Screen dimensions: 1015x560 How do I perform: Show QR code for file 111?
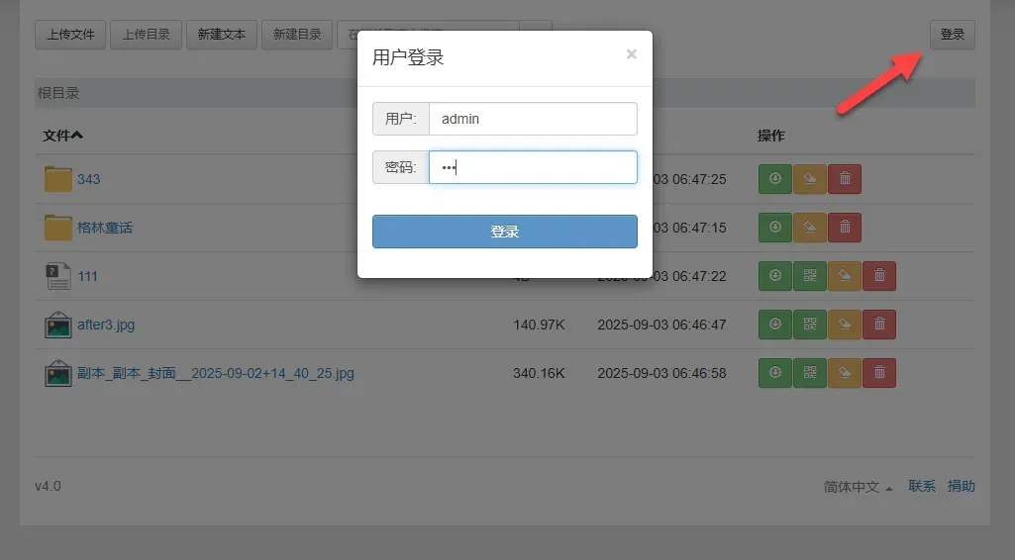[810, 276]
